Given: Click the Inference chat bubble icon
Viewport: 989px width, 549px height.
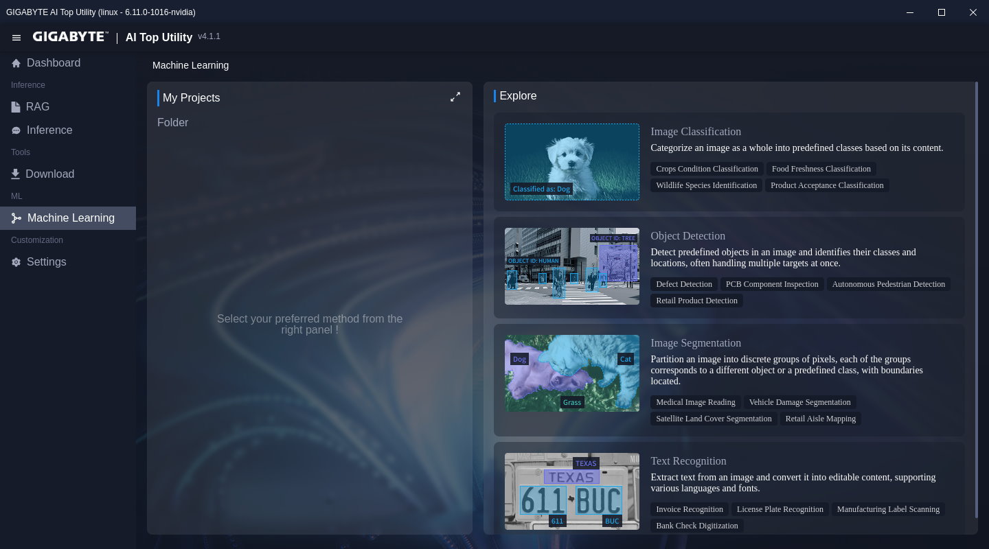Looking at the screenshot, I should (16, 130).
